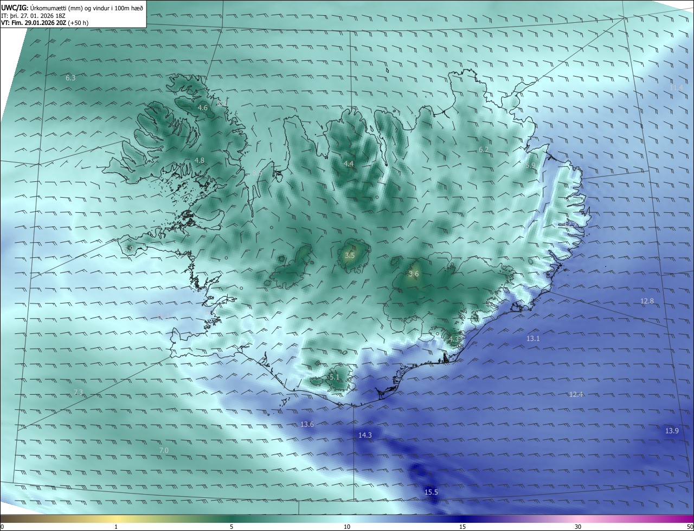
Task: Click the colorbar tick label 30
Action: (x=578, y=527)
